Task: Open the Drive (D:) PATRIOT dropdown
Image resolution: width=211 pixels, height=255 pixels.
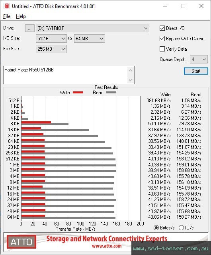Action: point(92,28)
